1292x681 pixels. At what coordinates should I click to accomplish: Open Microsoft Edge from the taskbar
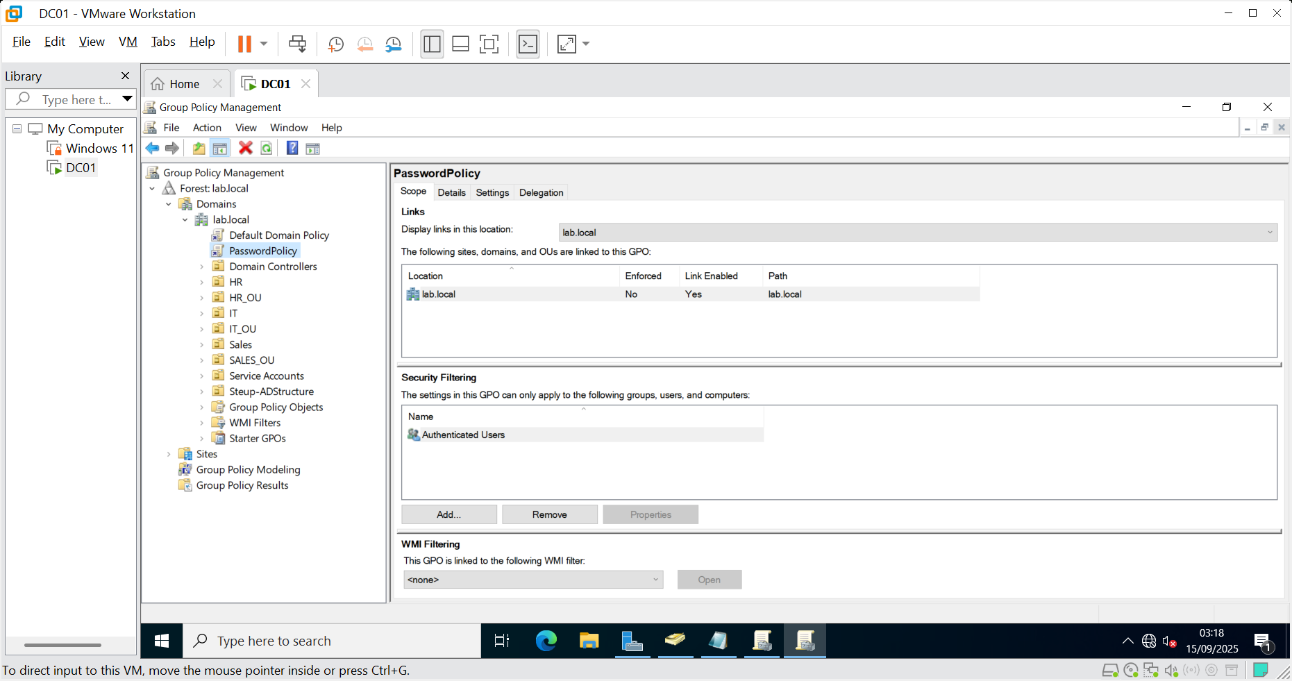546,641
